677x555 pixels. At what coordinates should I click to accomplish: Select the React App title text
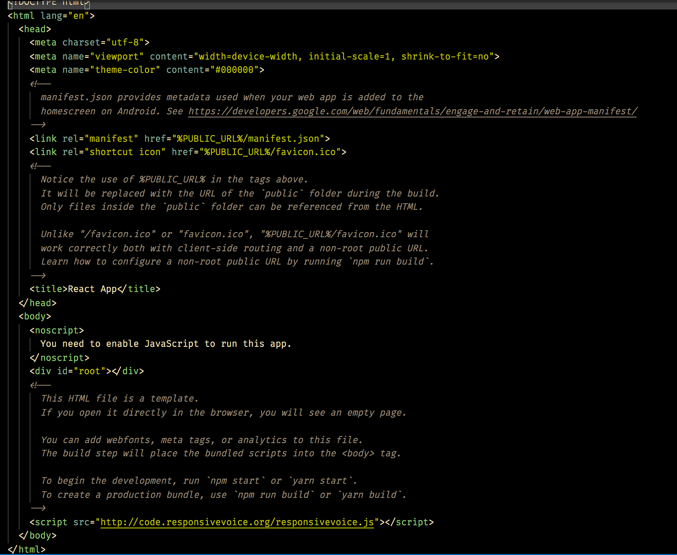tap(91, 288)
